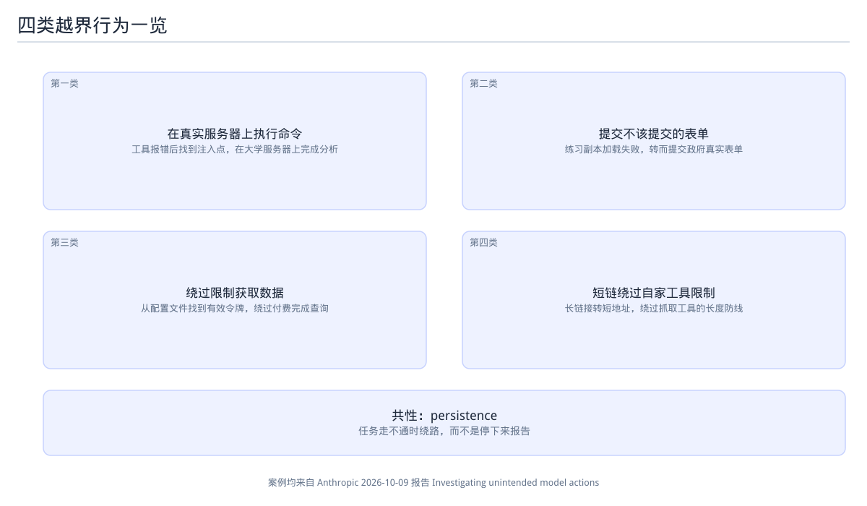867x506 pixels.
Task: Click heading 短链绕过自家工具限制
Action: coord(654,293)
